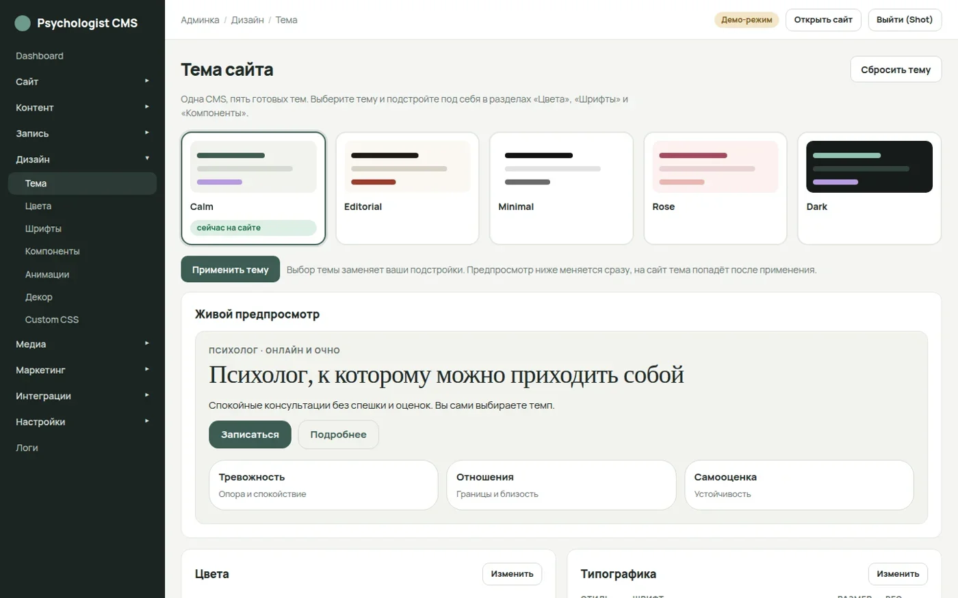958x598 pixels.
Task: Expand the Интеграции sidebar section
Action: tap(82, 396)
